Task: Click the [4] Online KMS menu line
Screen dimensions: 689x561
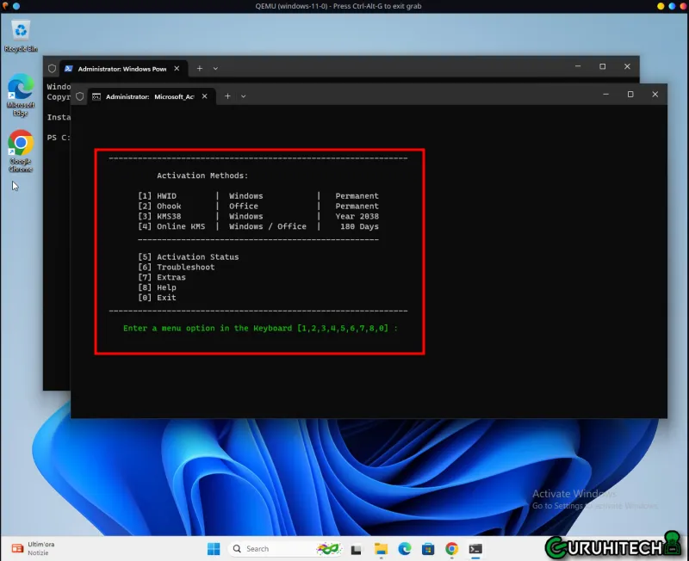Action: coord(258,226)
